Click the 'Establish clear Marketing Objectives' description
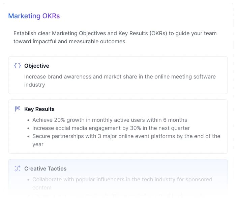 [x=115, y=33]
